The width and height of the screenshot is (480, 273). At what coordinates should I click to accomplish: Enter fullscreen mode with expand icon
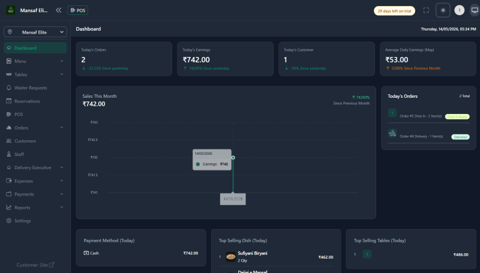(426, 10)
